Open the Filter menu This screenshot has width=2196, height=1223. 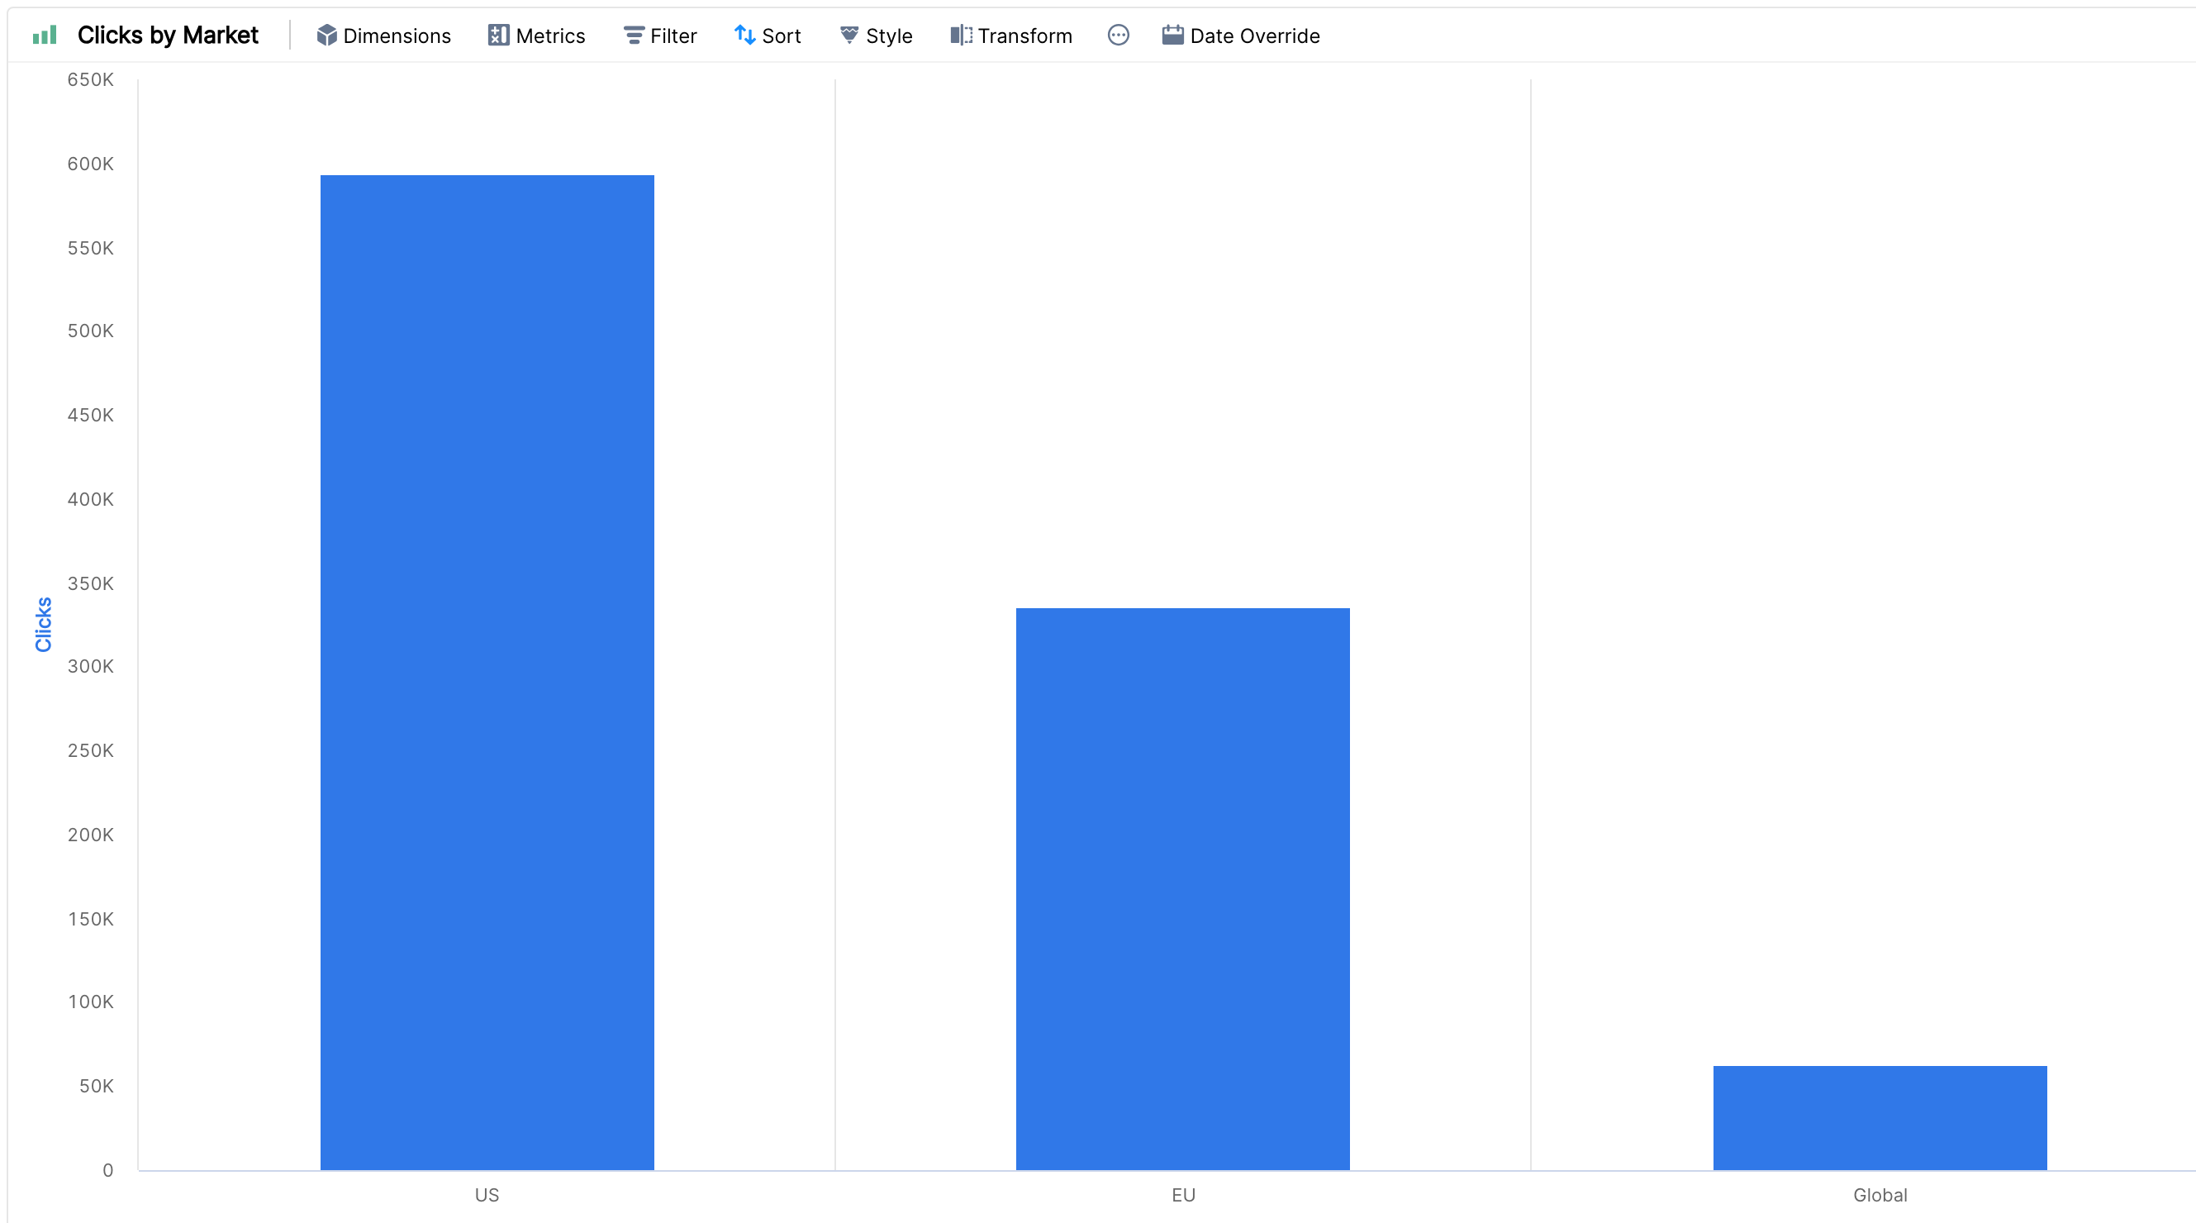tap(660, 36)
